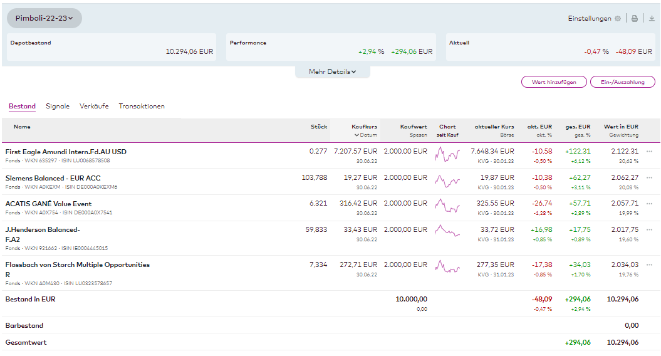This screenshot has height=356, width=661.
Task: Open three-dot menu for J.Henderson Balanced
Action: pos(649,230)
